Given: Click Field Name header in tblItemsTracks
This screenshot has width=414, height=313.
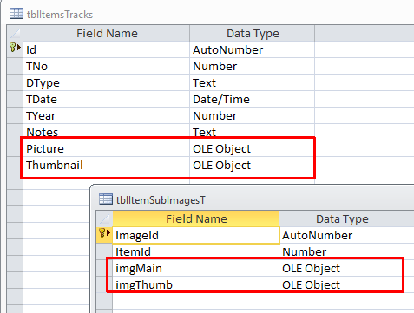Looking at the screenshot, I should (x=107, y=34).
